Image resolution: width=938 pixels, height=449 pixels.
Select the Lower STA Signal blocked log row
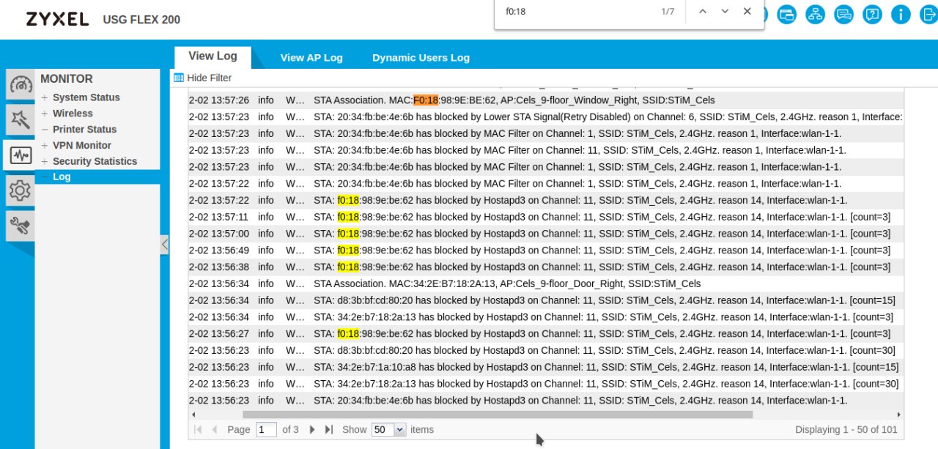point(545,116)
